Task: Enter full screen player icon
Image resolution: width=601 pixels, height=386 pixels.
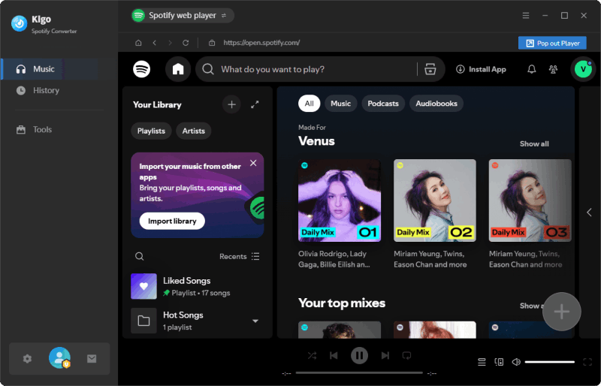Action: point(587,362)
